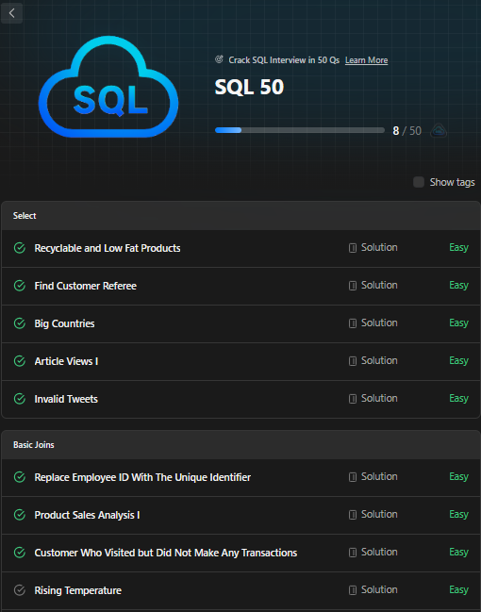481x612 pixels.
Task: Click the Easy label on Find Customer Referee
Action: click(x=458, y=286)
